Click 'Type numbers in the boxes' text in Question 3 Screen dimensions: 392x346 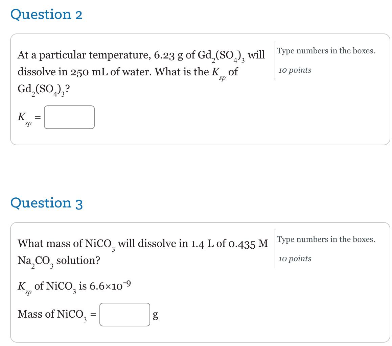click(x=326, y=239)
